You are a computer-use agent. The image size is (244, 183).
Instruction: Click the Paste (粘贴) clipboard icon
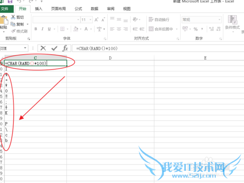[x=4, y=20]
